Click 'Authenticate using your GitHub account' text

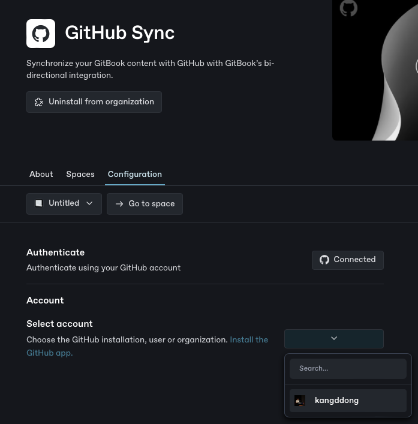104,267
